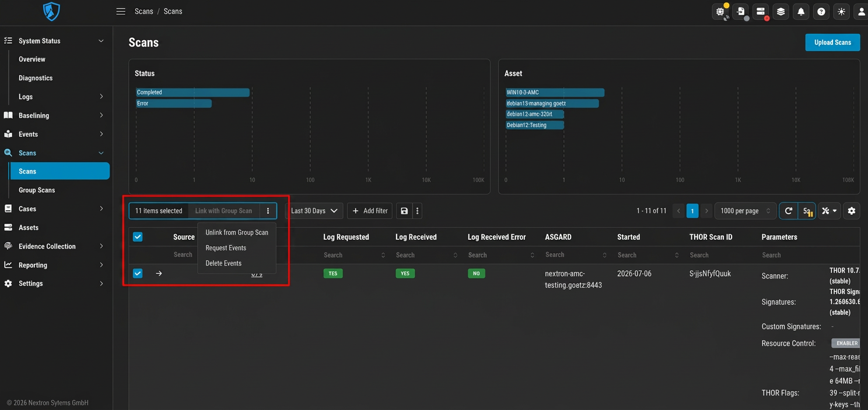Uncheck the first scan row checkbox
The height and width of the screenshot is (410, 868).
(x=138, y=273)
